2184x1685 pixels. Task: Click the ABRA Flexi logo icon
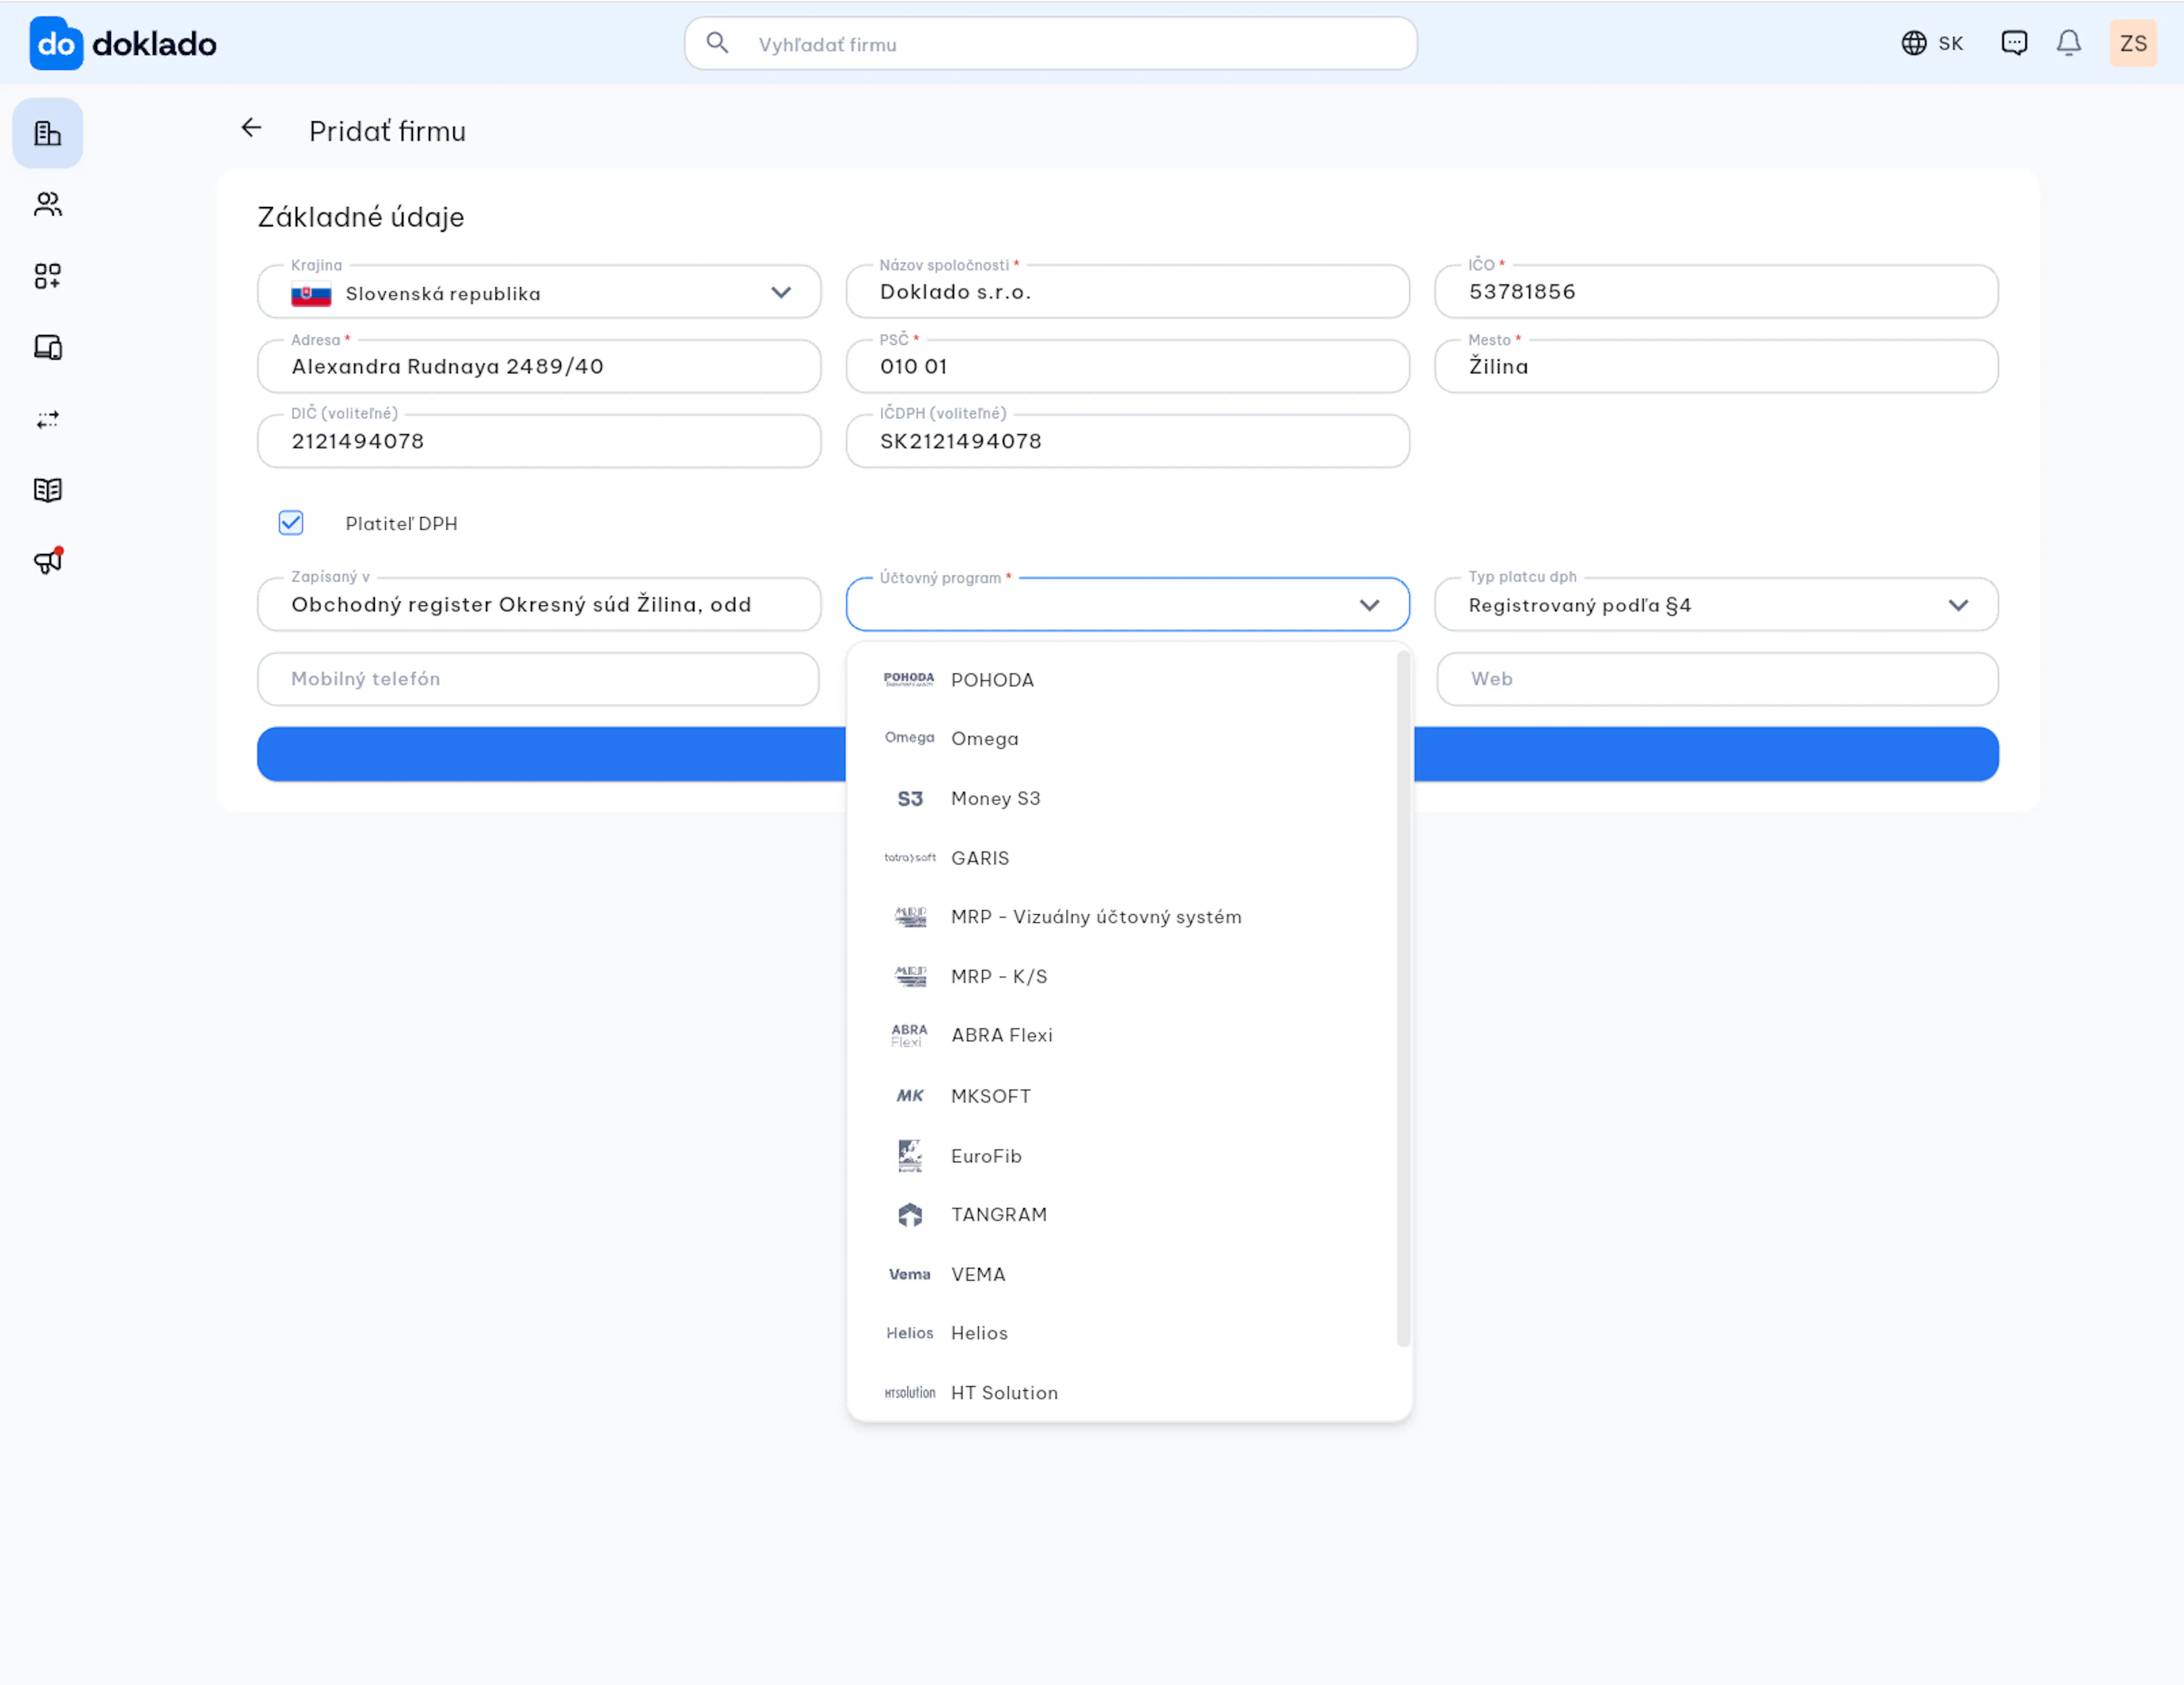coord(909,1036)
